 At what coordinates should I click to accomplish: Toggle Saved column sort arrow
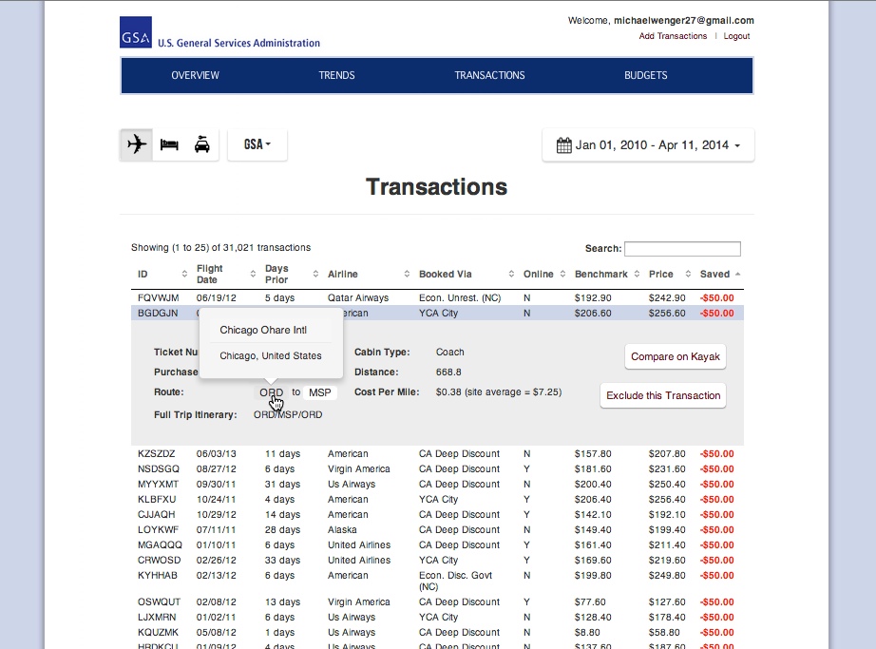(737, 274)
